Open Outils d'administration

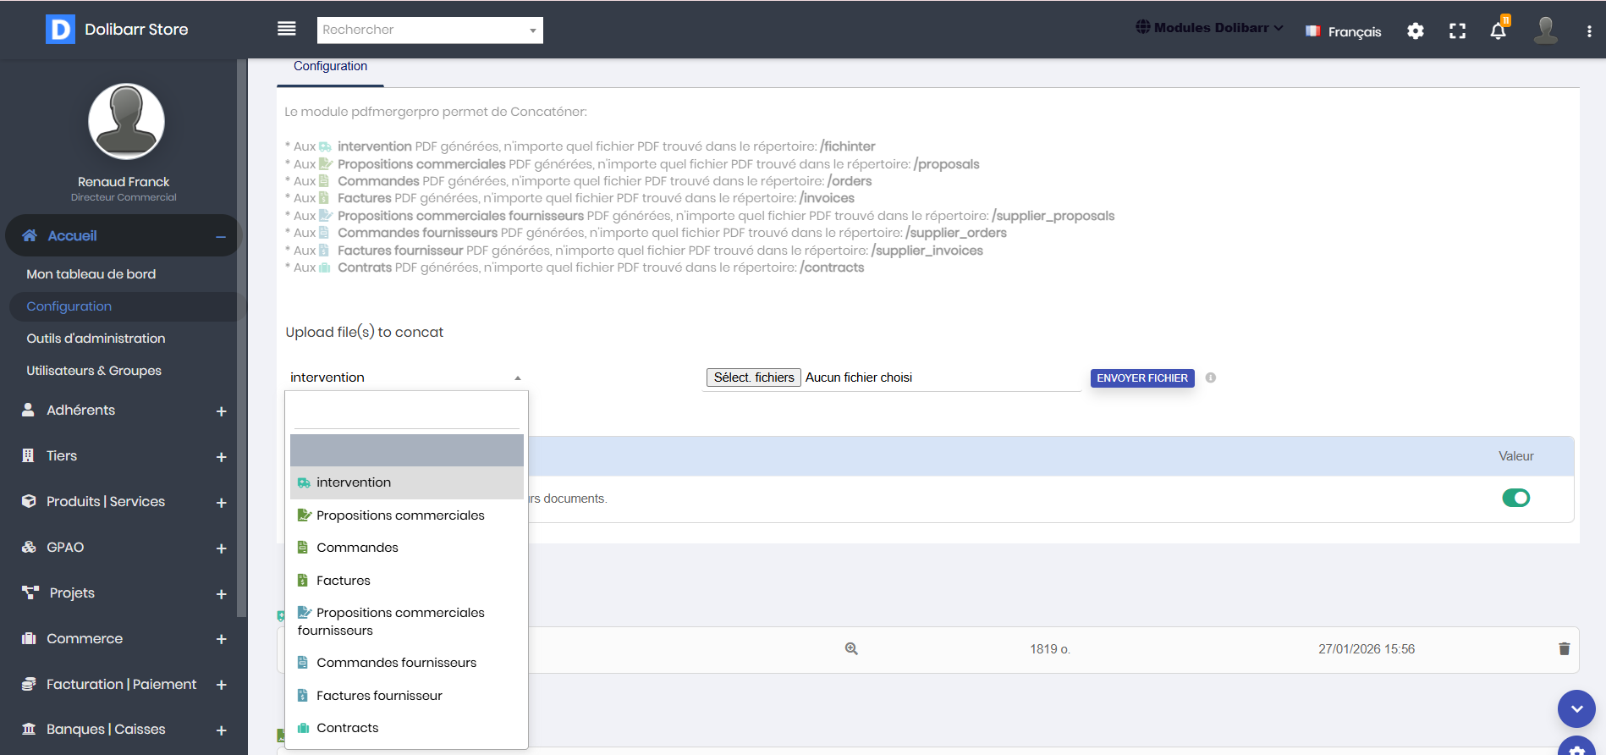(x=96, y=339)
